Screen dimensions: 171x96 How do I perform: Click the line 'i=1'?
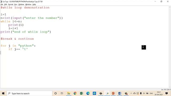[3, 14]
